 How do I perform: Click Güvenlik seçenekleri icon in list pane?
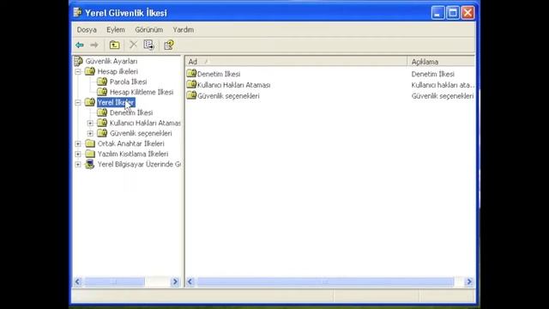pyautogui.click(x=191, y=95)
